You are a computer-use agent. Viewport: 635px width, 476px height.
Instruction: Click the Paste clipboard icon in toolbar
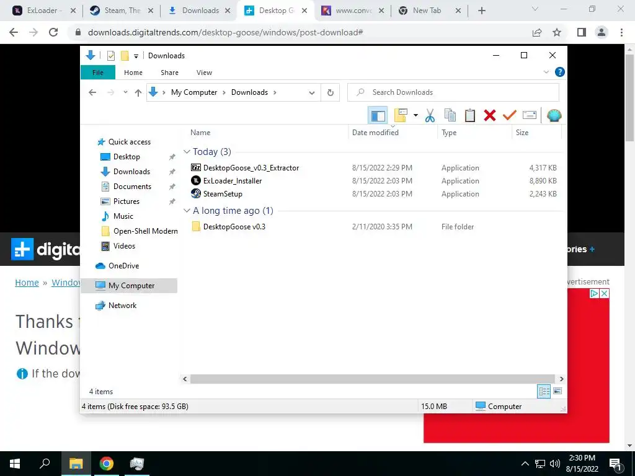pos(470,115)
